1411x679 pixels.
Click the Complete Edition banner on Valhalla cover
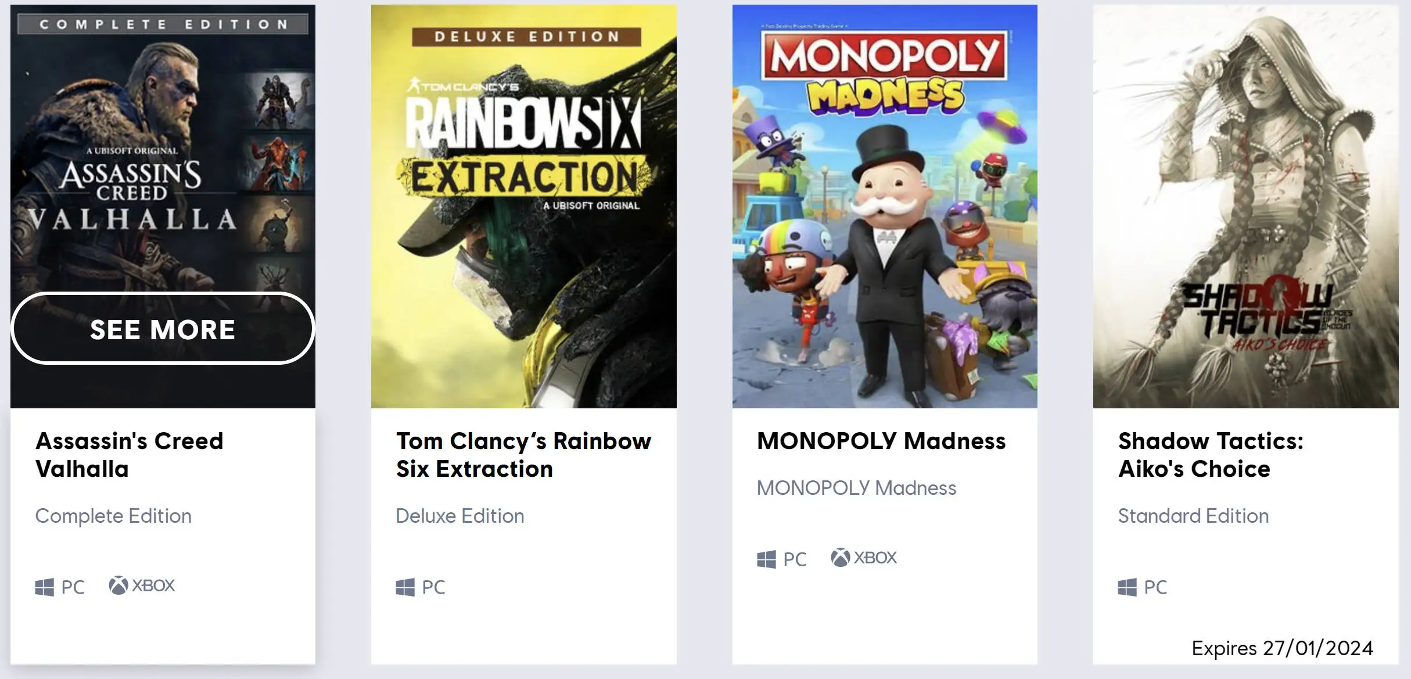point(163,24)
